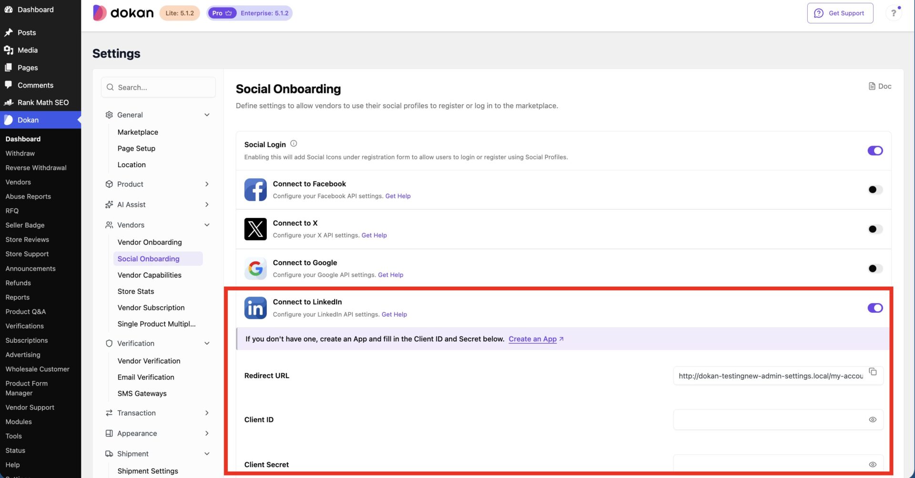Collapse the Vendors settings section
The height and width of the screenshot is (478, 915).
158,225
